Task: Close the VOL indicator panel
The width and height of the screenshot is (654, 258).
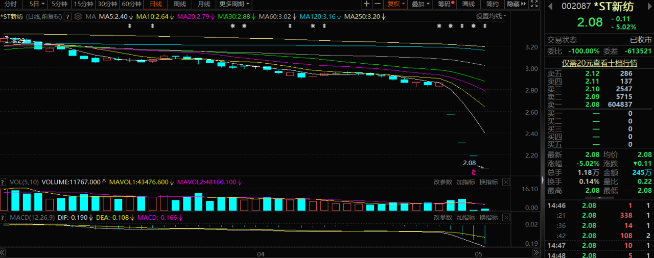Action: 506,182
